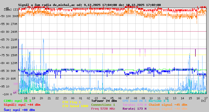Click the 'Connections 1' legend label
209x112 pixels.
click(x=103, y=105)
